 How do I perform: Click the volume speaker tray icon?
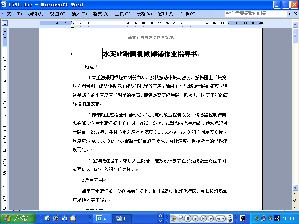pos(270,218)
